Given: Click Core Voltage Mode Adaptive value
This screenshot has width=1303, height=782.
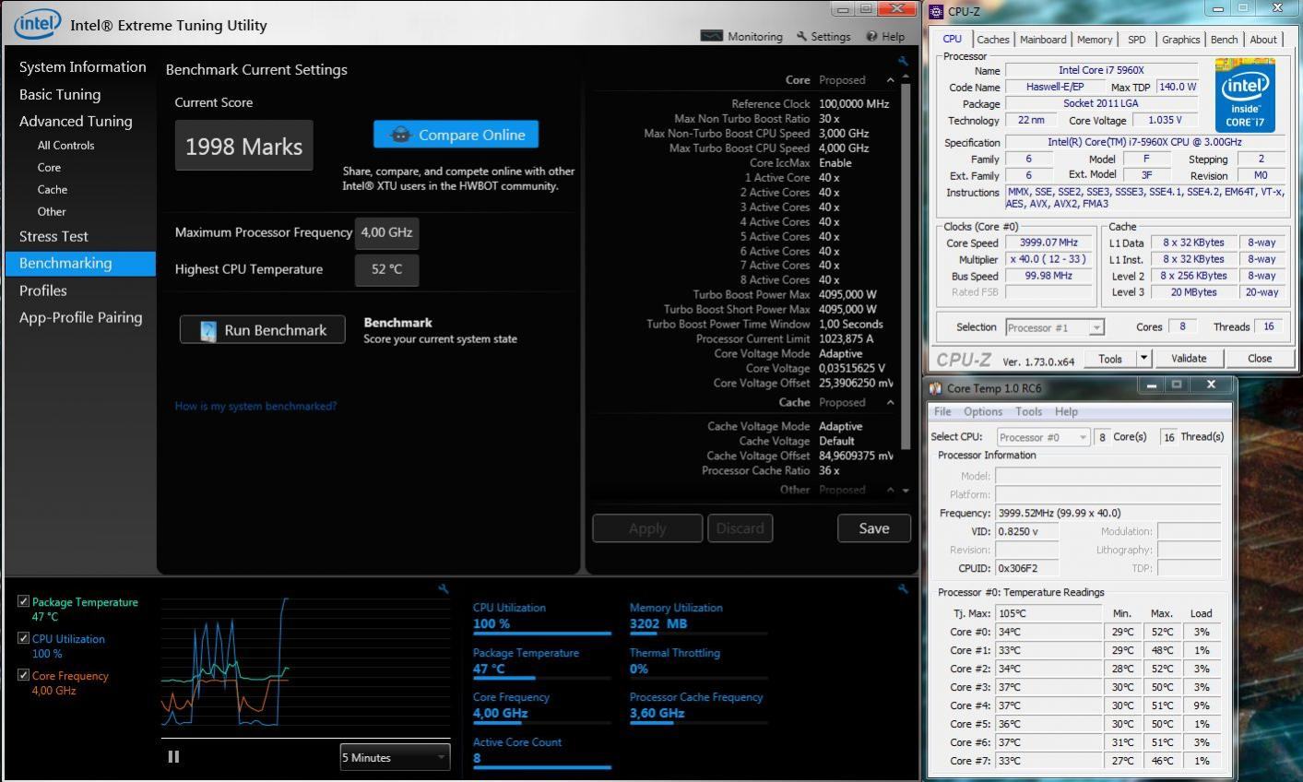Looking at the screenshot, I should (841, 353).
